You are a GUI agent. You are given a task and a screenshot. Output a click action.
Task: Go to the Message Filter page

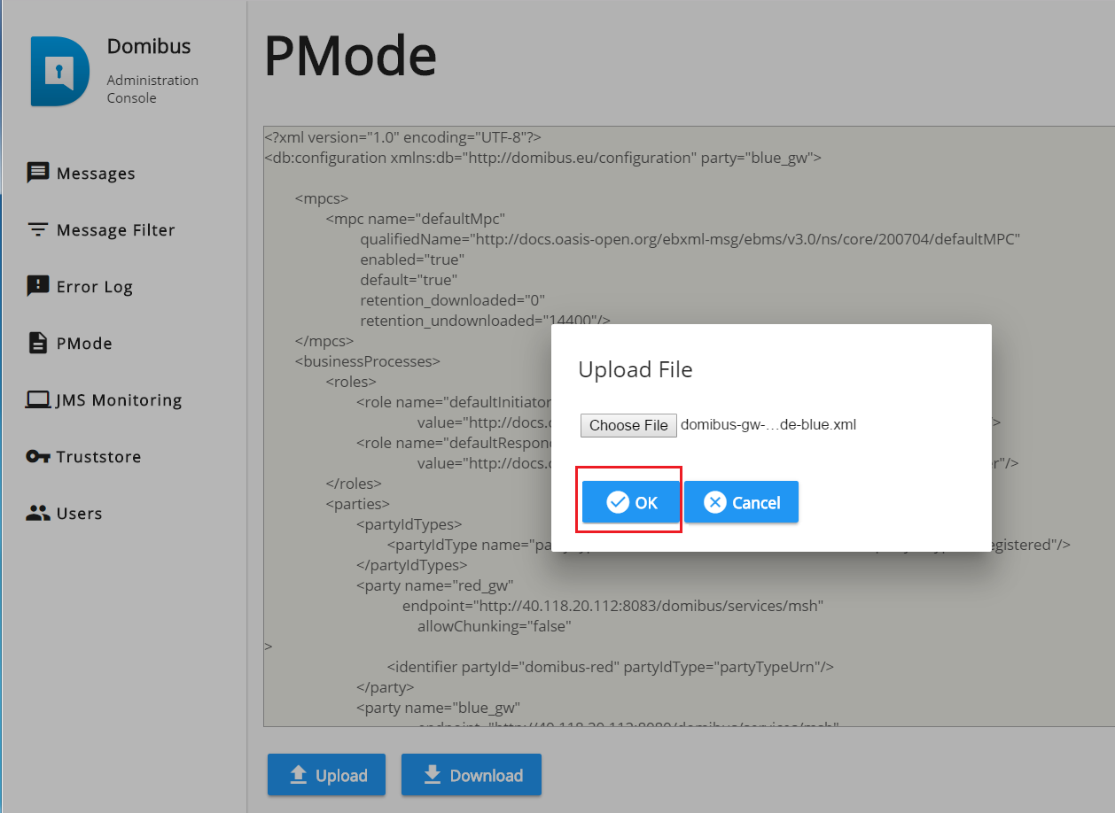coord(115,230)
